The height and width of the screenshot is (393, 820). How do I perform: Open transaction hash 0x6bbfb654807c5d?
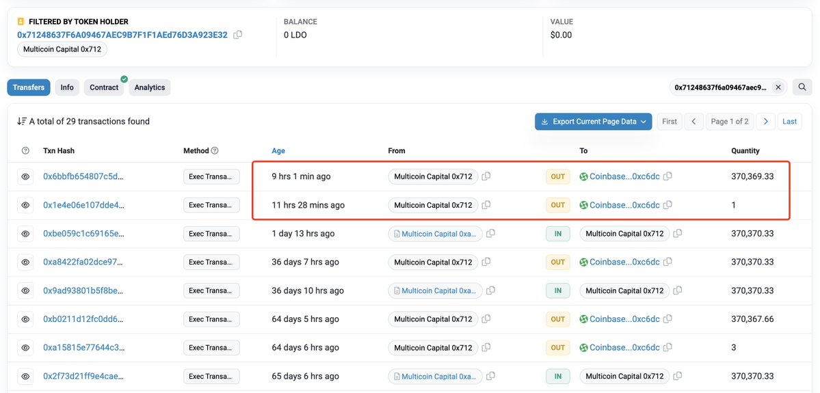click(x=83, y=176)
